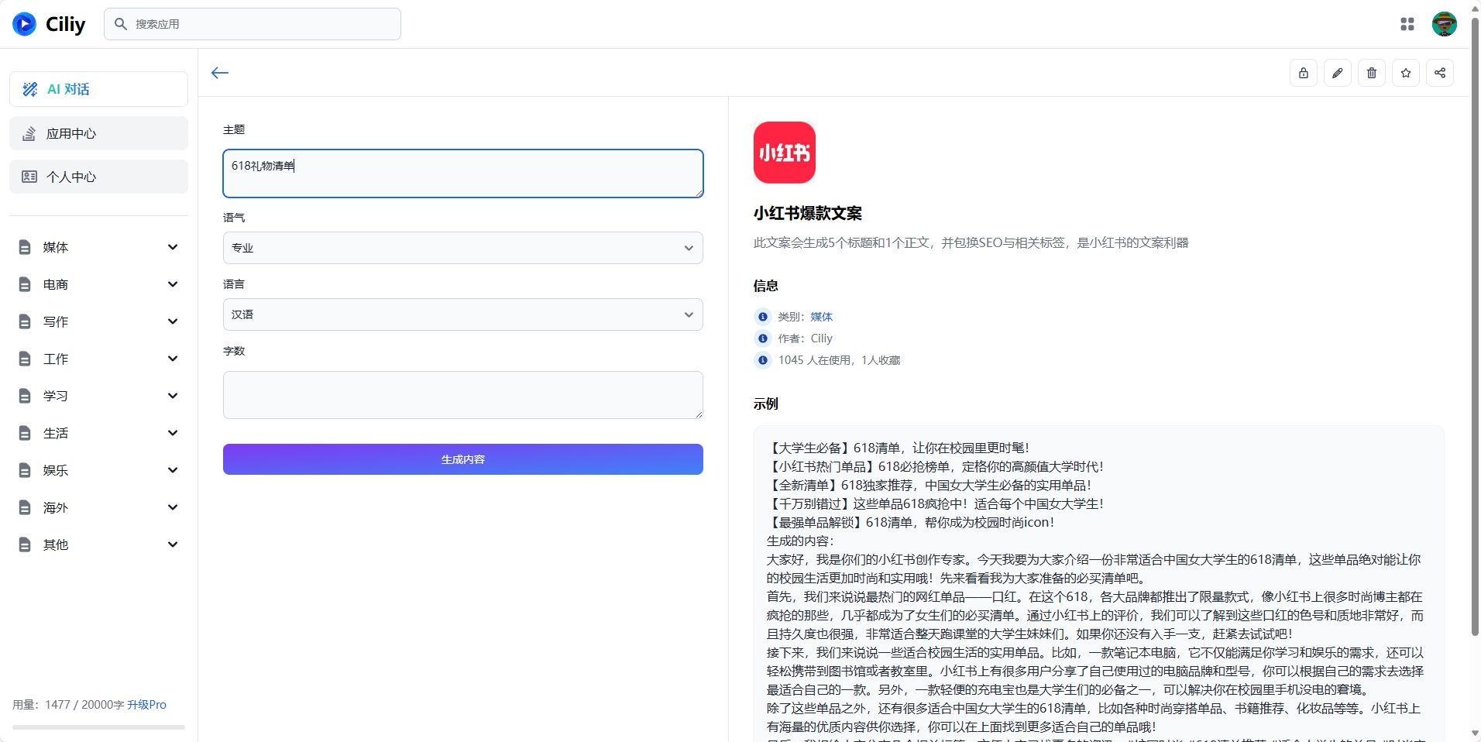The width and height of the screenshot is (1481, 742).
Task: Expand the 娱乐 category chevron
Action: (173, 470)
